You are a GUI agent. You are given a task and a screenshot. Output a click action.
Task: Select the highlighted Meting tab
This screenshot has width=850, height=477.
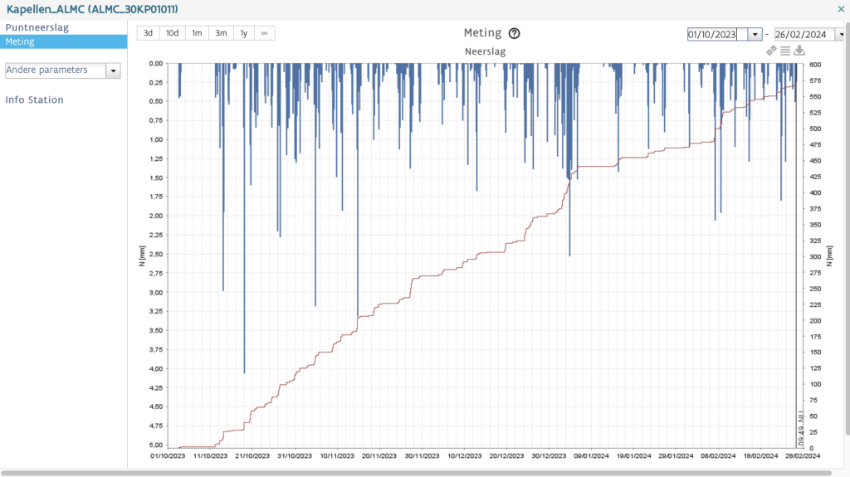[63, 41]
